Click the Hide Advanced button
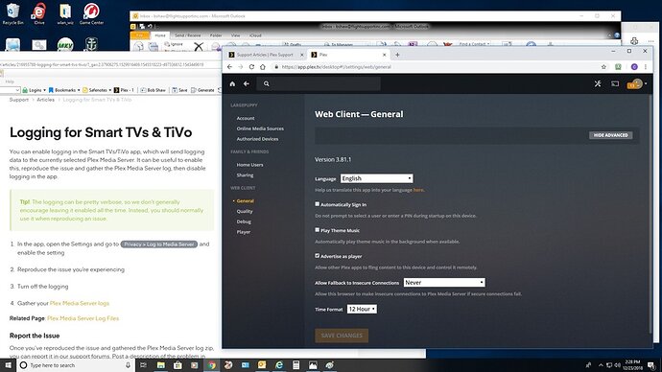The height and width of the screenshot is (372, 662). (610, 135)
